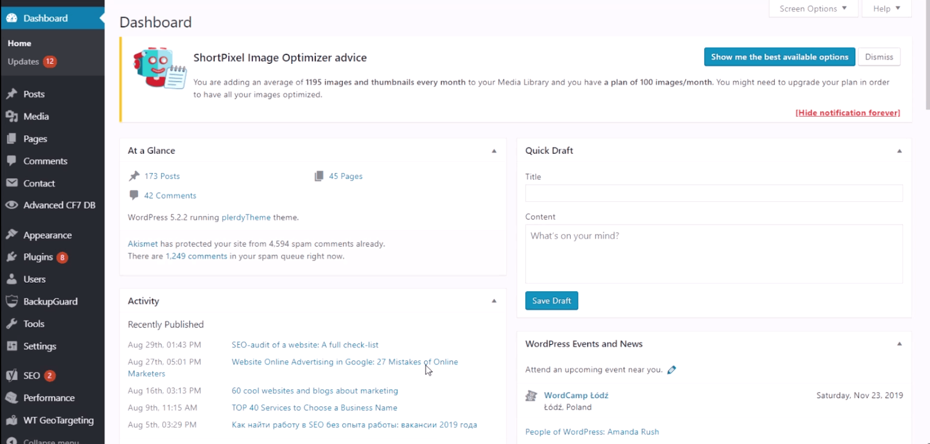This screenshot has height=444, width=930.
Task: Click the Pages icon in sidebar
Action: 12,139
